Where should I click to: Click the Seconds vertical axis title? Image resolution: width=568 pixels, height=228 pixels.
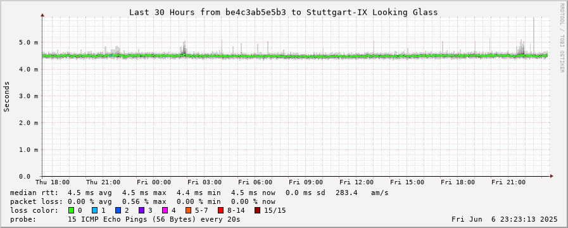pyautogui.click(x=6, y=96)
